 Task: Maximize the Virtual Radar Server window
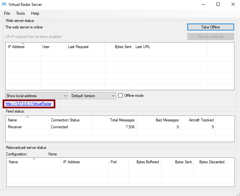point(218,5)
